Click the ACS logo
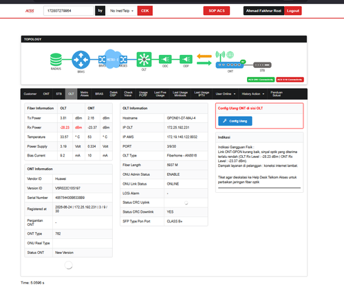 click(30, 11)
